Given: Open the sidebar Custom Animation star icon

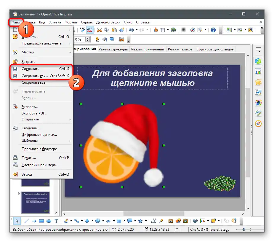Looking at the screenshot, I should point(258,82).
